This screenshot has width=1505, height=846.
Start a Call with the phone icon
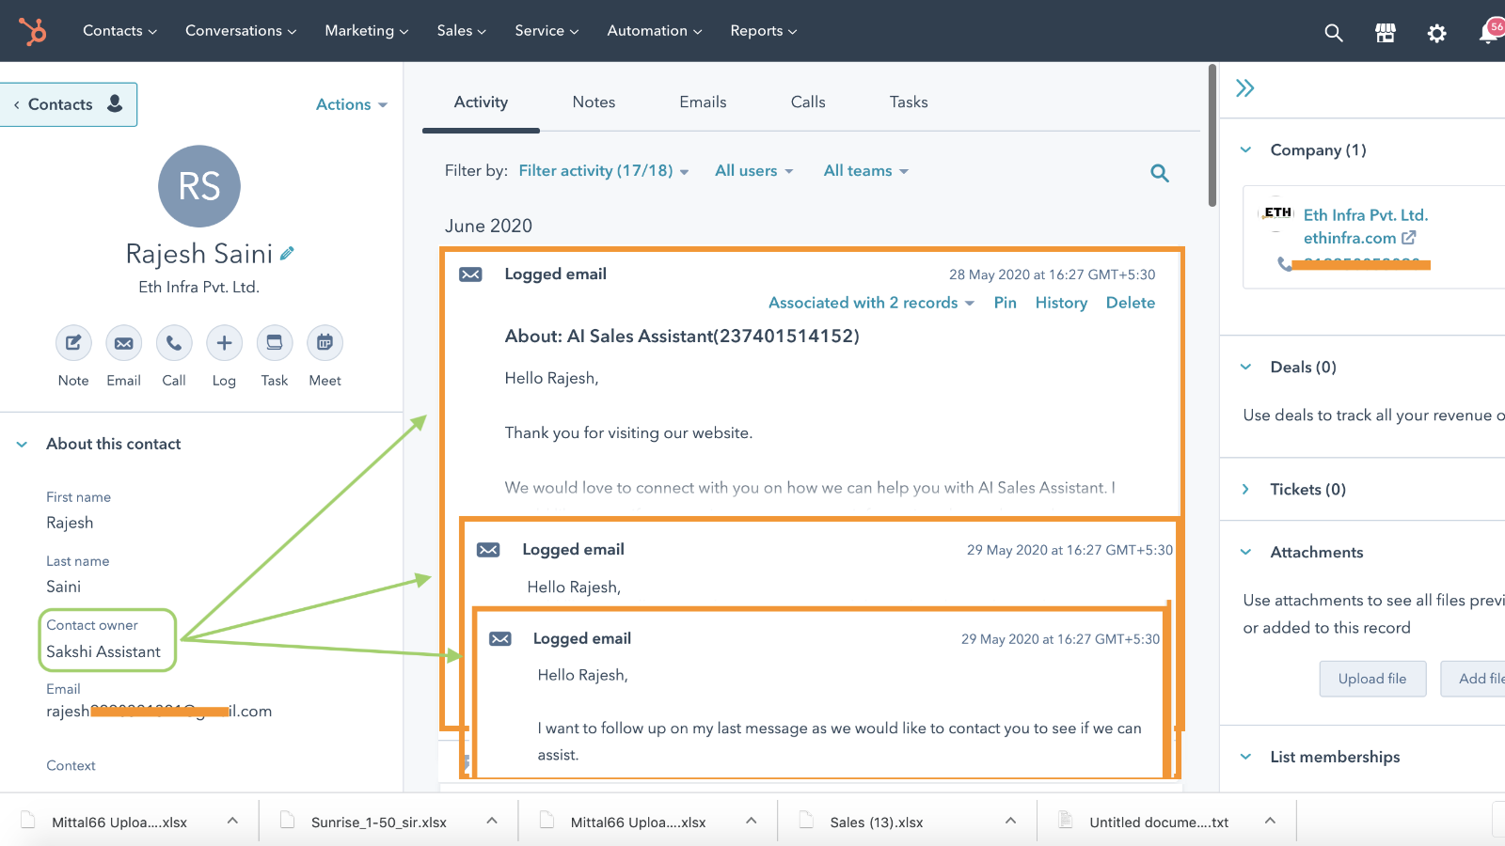174,343
